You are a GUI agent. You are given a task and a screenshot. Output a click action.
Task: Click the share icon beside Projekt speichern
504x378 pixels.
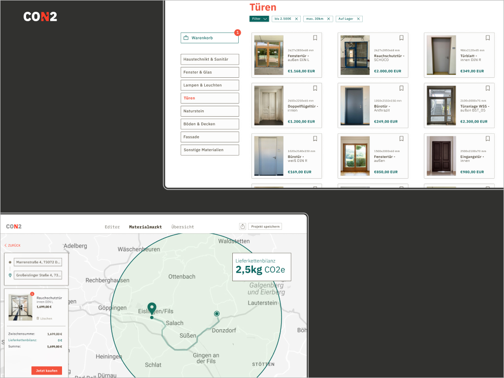point(242,226)
